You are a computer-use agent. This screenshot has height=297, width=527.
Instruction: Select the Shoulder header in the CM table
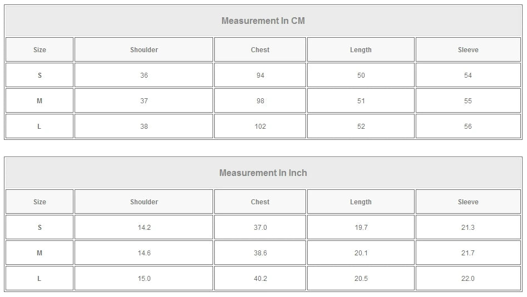tap(144, 50)
